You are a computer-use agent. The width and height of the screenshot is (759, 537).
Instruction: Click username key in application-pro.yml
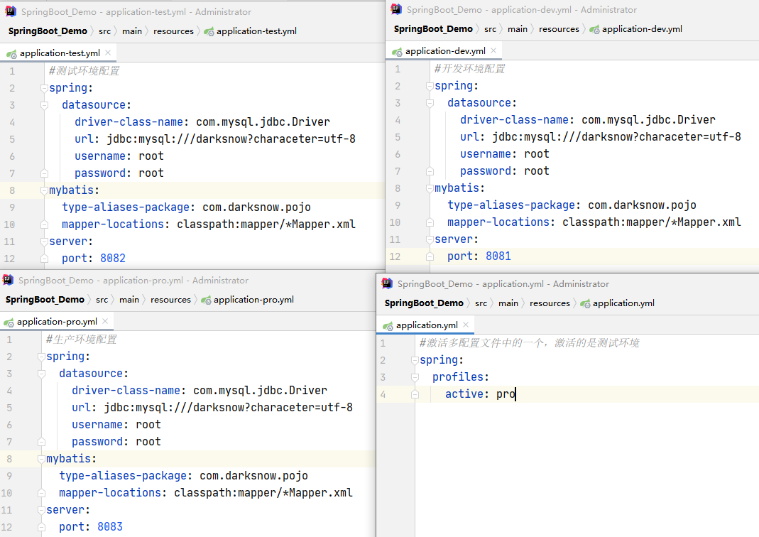coord(97,425)
